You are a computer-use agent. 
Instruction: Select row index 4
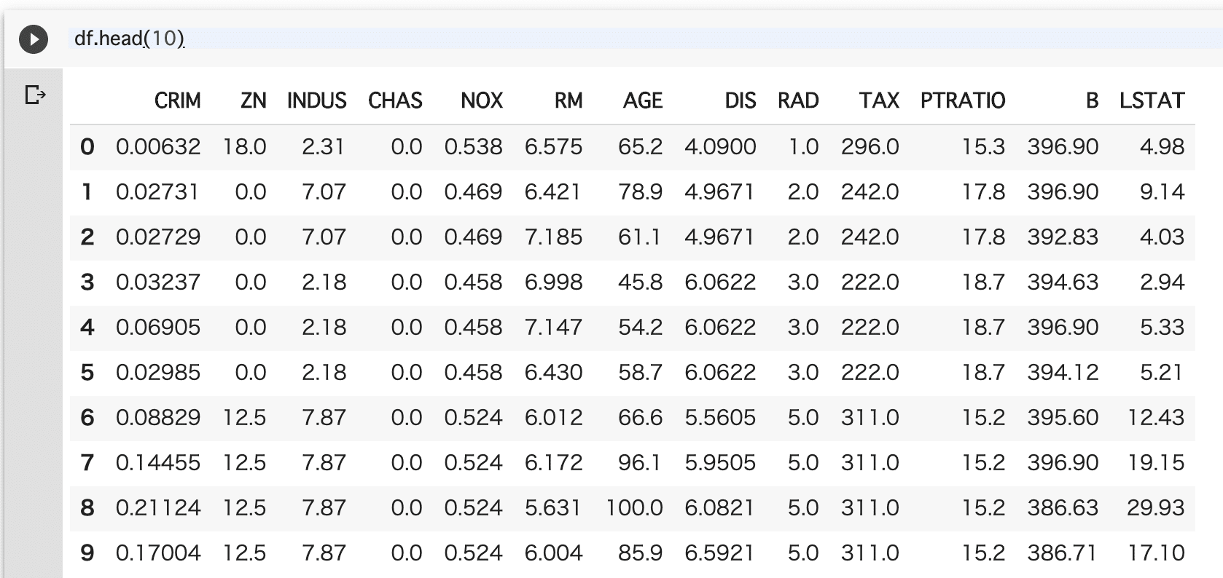pos(87,328)
